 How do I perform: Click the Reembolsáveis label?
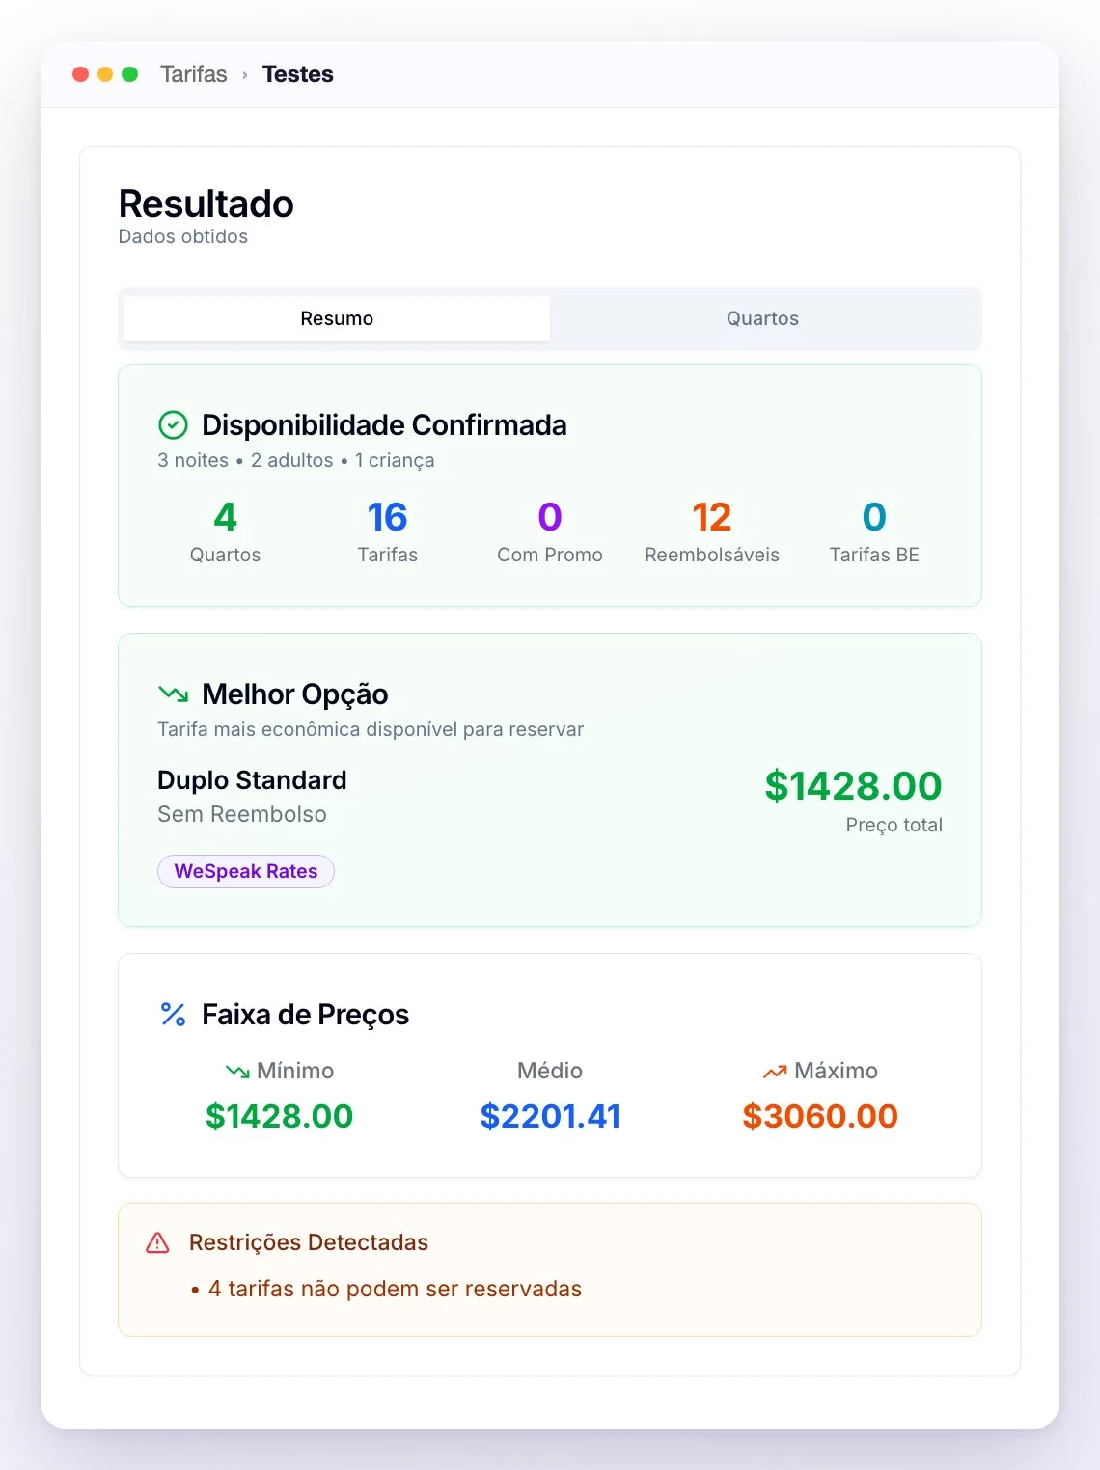coord(712,555)
